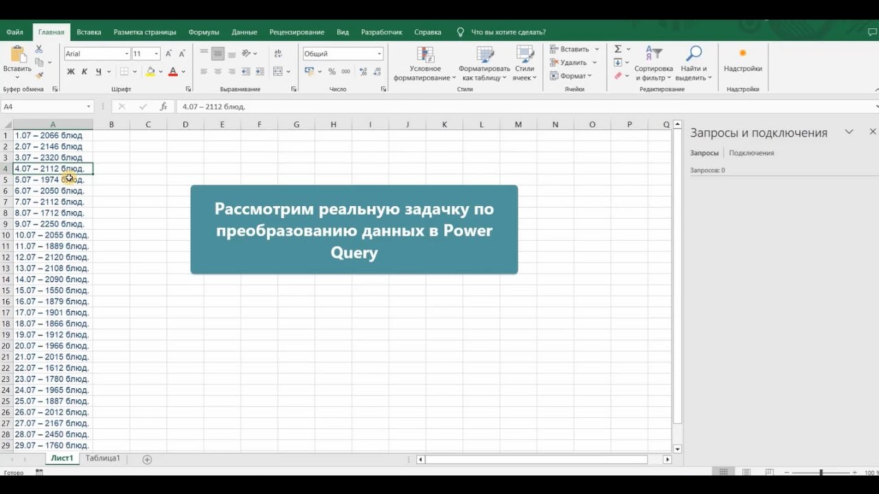Viewport: 879px width, 494px height.
Task: Toggle Underline (Ч) formatting
Action: click(x=98, y=71)
